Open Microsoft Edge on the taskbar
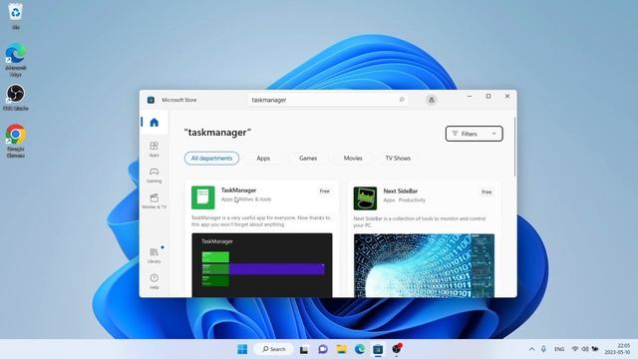638x359 pixels. click(360, 349)
